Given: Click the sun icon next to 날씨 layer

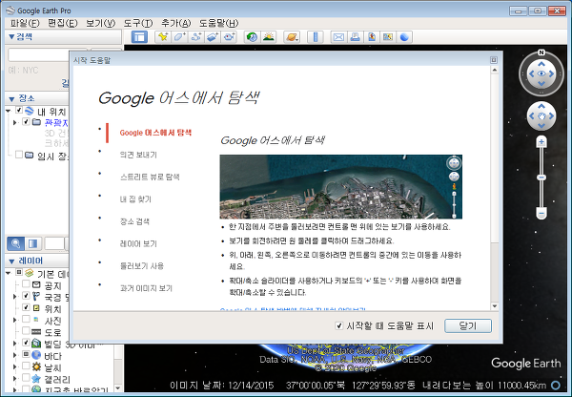Looking at the screenshot, I should point(36,366).
